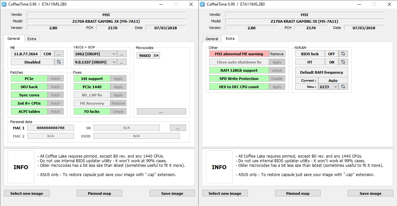This screenshot has height=206, width=397.
Task: Click the MAC 1 field 888888888788
Action: coord(51,128)
